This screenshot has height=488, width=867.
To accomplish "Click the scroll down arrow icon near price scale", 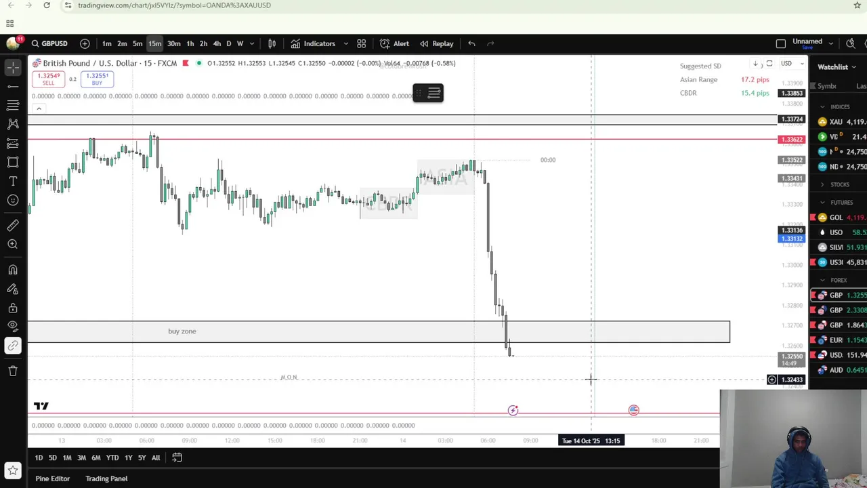I will coord(755,64).
